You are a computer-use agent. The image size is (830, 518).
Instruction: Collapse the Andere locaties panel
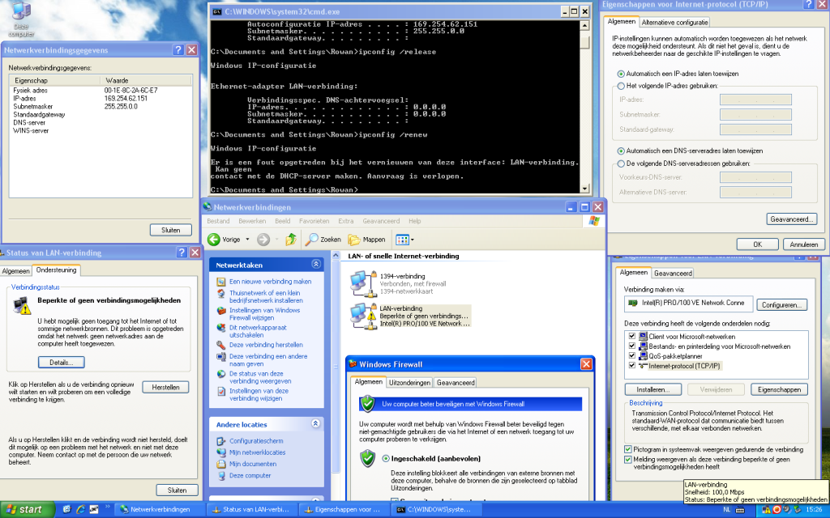coord(315,423)
